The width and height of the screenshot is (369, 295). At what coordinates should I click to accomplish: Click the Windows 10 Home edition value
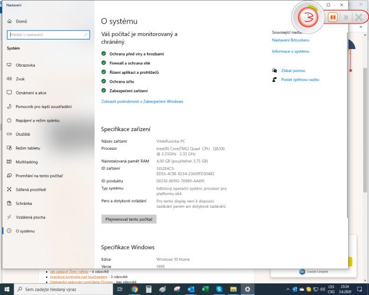[173, 259]
